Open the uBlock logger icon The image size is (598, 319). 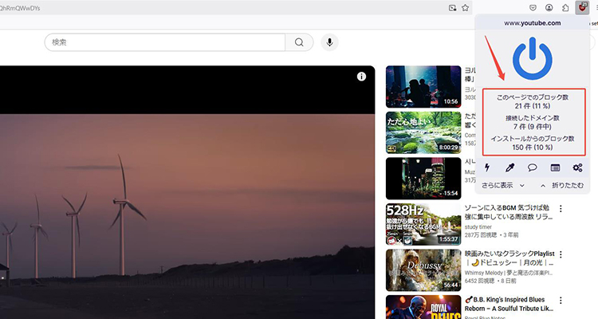[555, 167]
